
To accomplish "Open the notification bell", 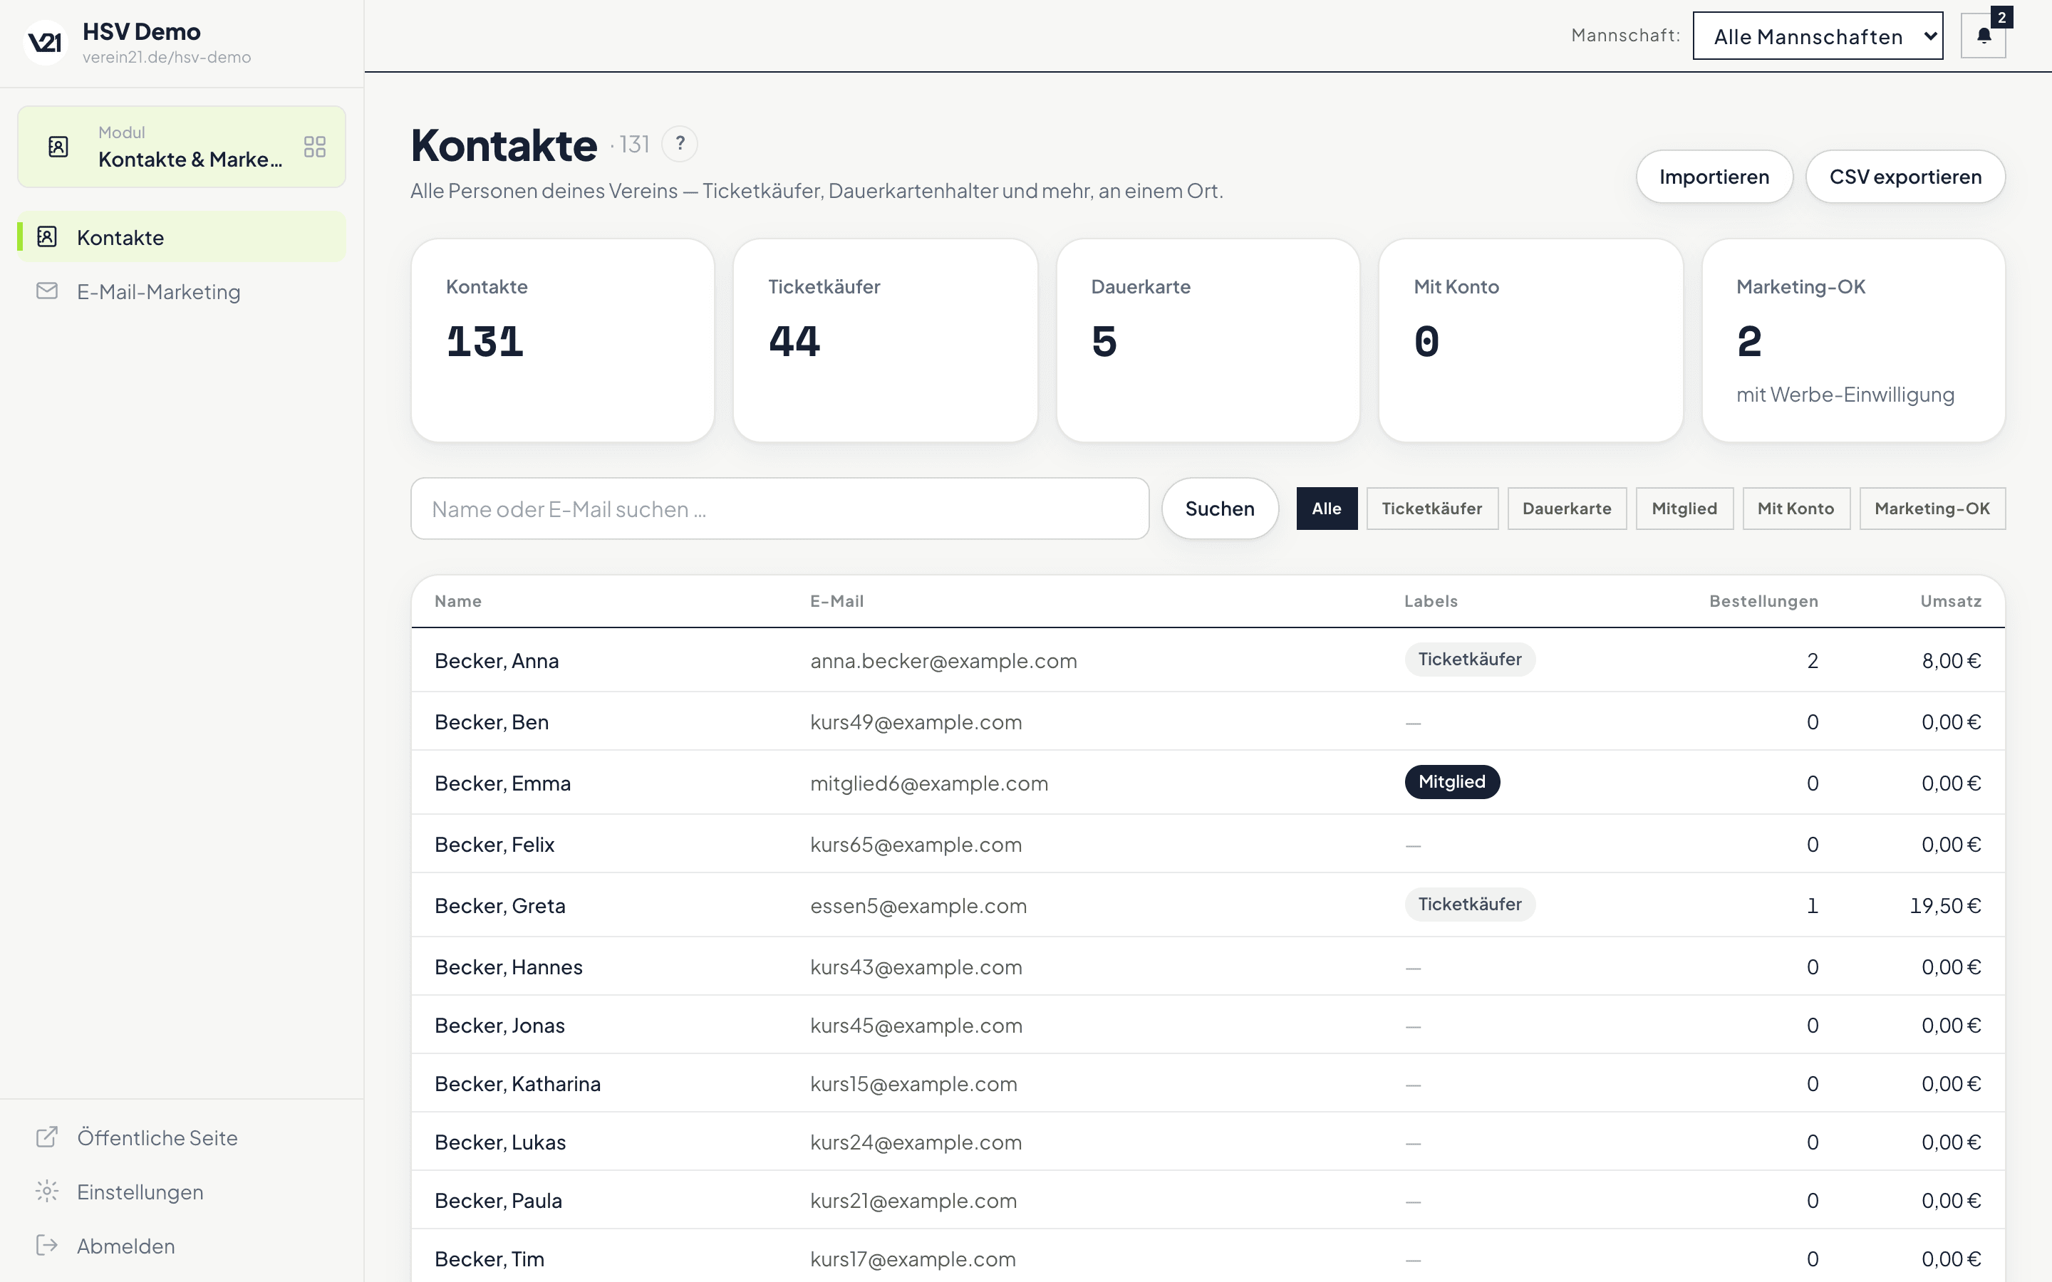I will 1984,36.
